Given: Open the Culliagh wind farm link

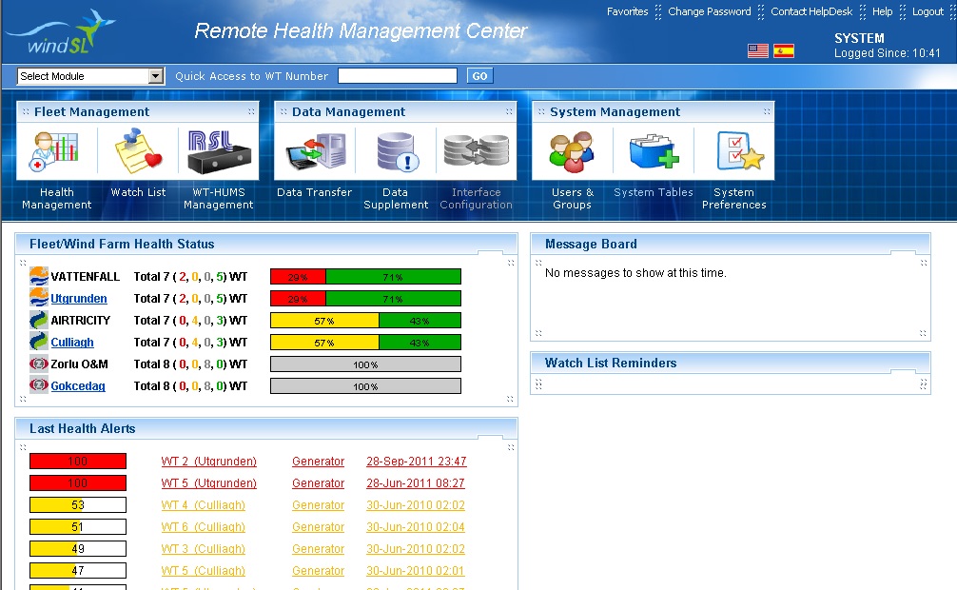Looking at the screenshot, I should [x=72, y=343].
